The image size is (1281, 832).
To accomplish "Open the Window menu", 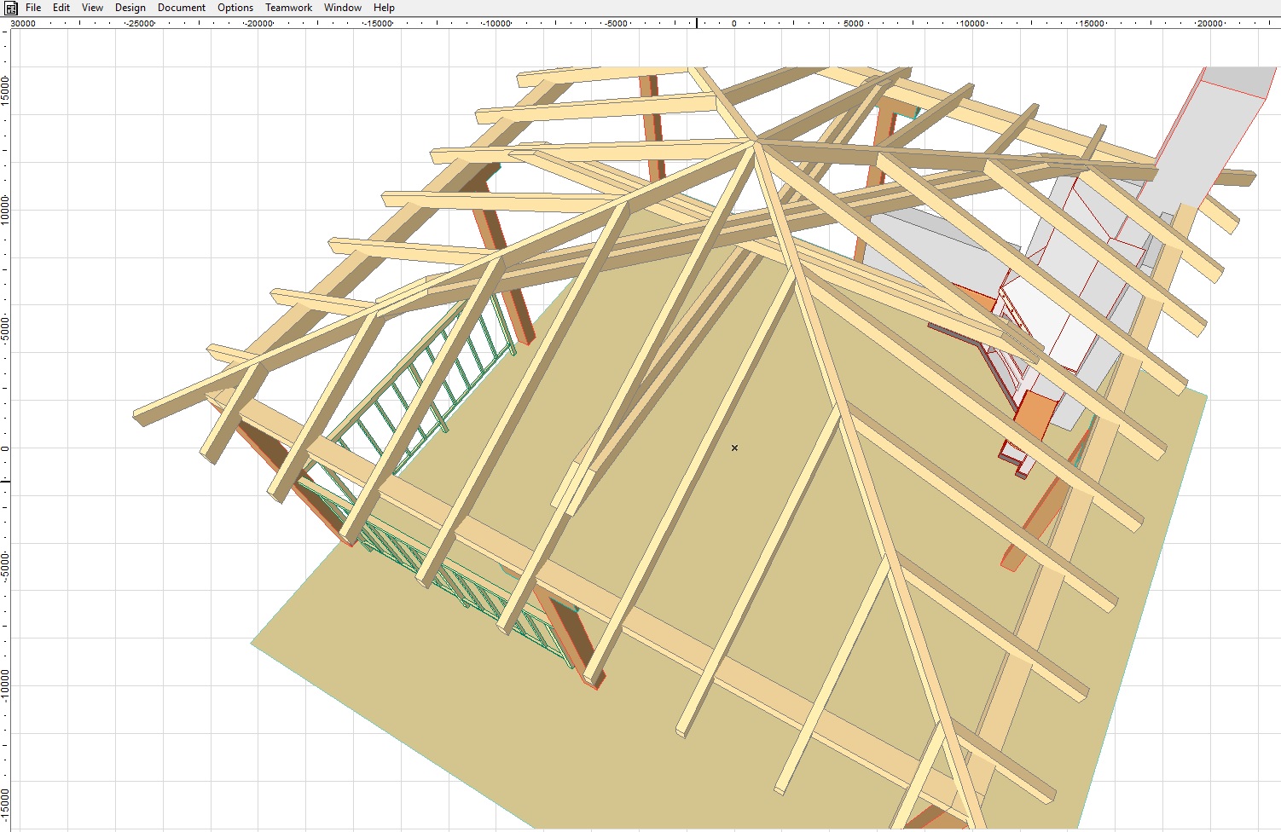I will pyautogui.click(x=343, y=8).
